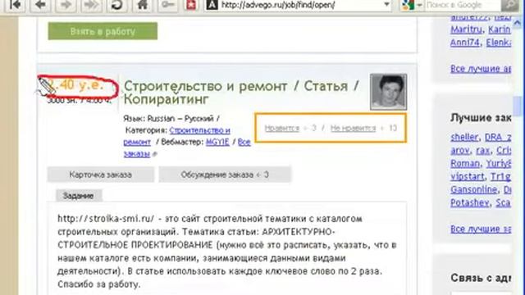Click the Wand key icon in toolbar
Viewport: 525px width, 295px height.
click(x=167, y=5)
